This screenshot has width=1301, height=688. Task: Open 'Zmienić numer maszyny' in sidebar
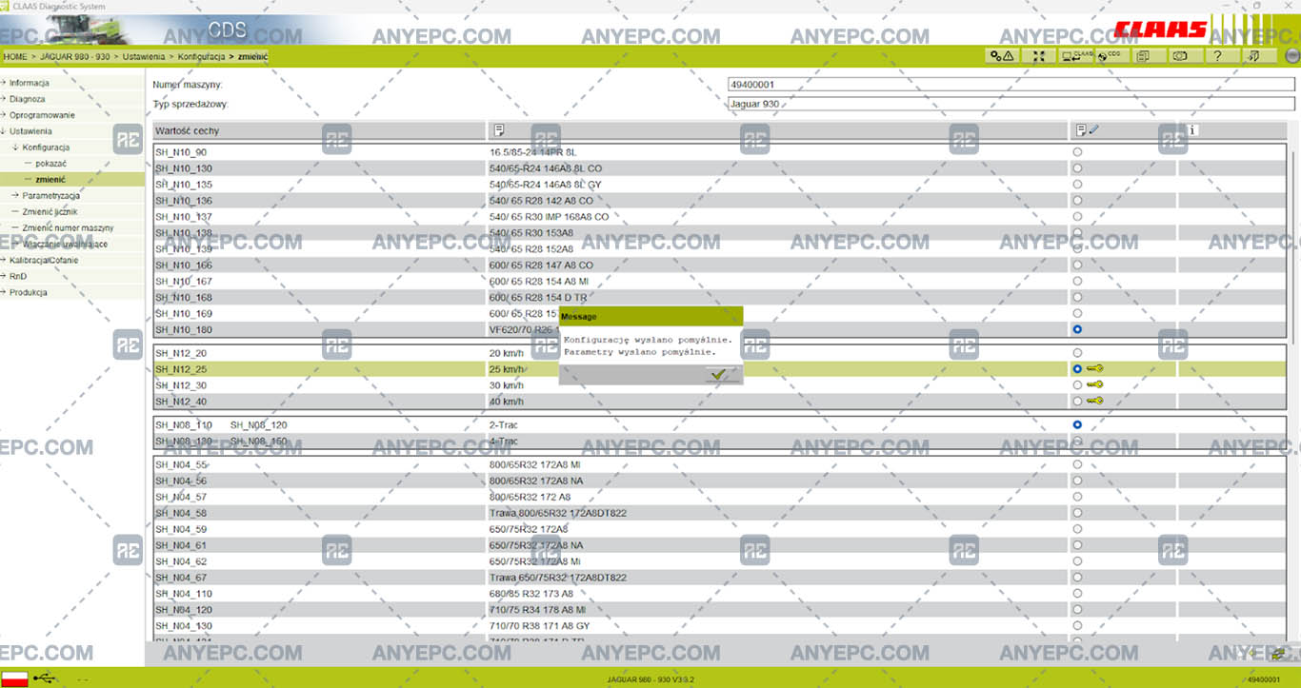pyautogui.click(x=68, y=227)
